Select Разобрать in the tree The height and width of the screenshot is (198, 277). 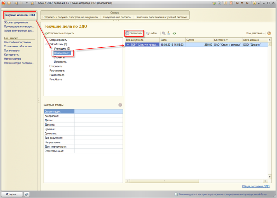coord(56,79)
